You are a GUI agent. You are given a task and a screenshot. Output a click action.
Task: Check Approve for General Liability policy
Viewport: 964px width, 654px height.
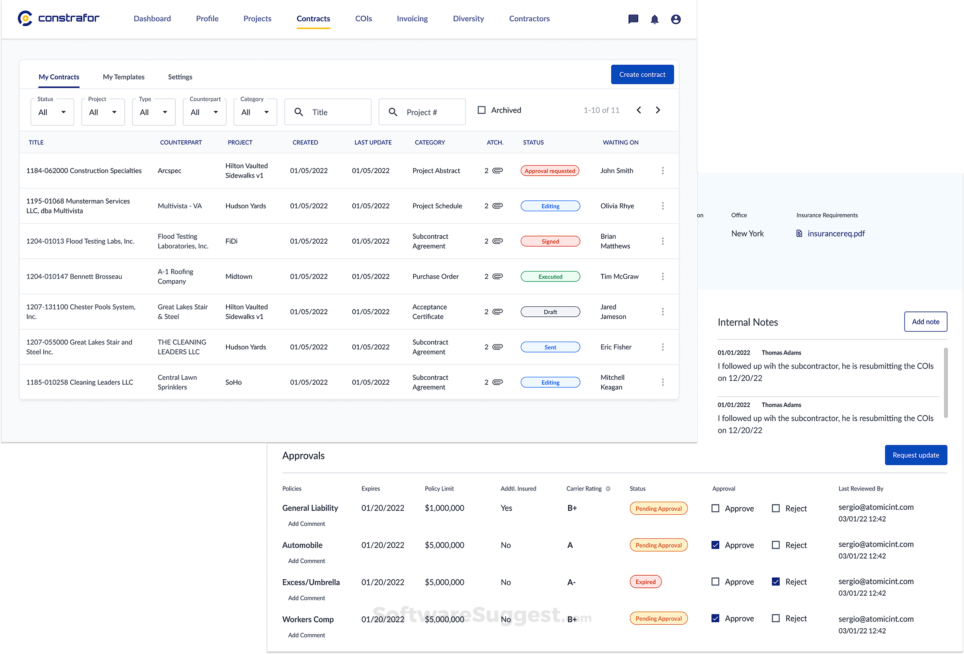pos(715,508)
